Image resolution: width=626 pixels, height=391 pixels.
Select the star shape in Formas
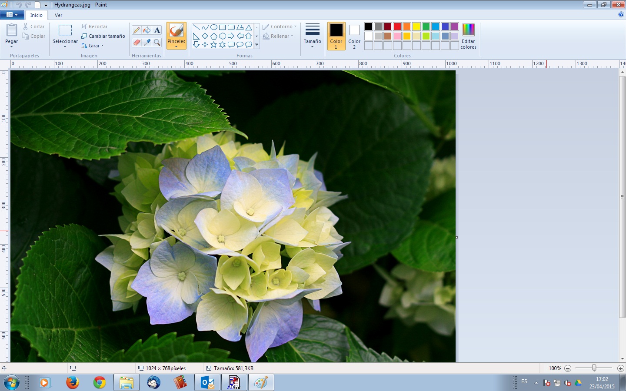213,44
